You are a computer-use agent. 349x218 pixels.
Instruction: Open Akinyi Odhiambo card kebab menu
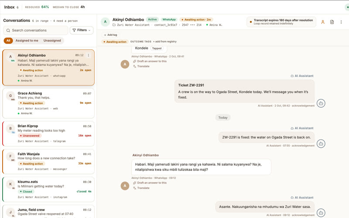point(89,55)
